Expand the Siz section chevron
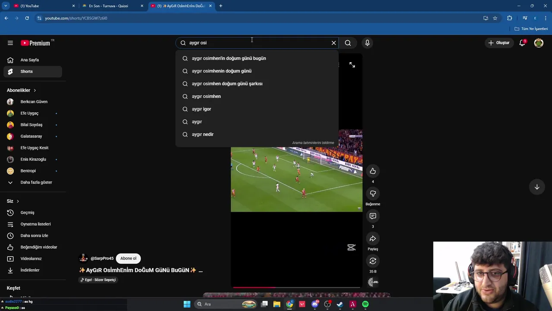This screenshot has width=552, height=311. pos(18,201)
